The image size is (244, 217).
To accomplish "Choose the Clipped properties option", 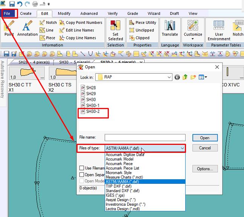I will (139, 38).
